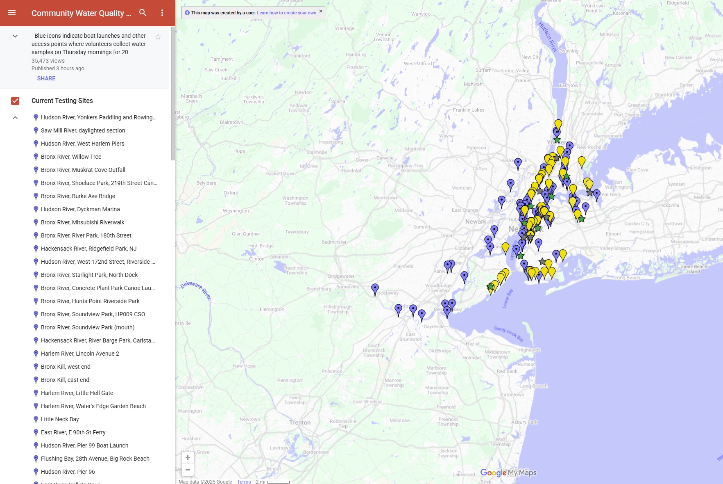Collapse the Current Testing Sites list
The image size is (723, 484).
tap(15, 118)
